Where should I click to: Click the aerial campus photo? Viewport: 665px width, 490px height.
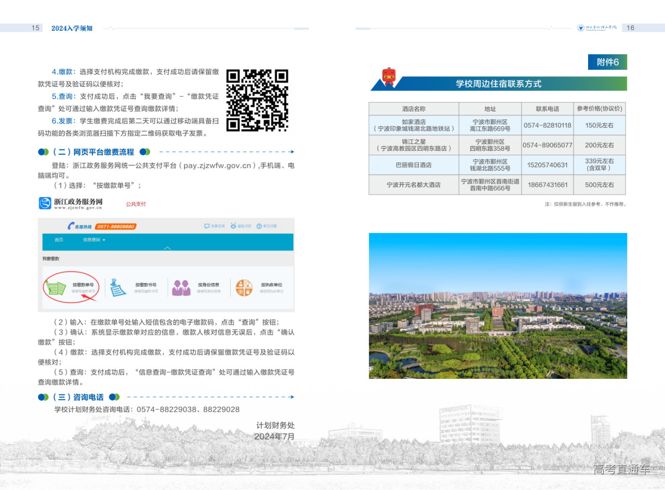point(498,306)
